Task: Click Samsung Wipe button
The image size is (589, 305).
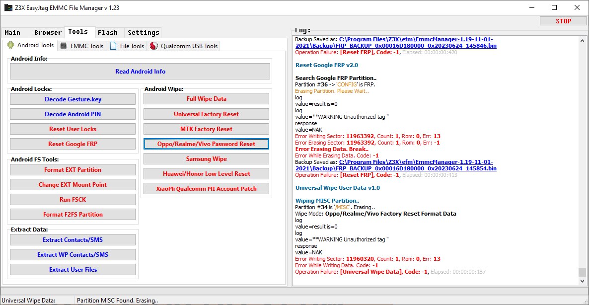Action: point(207,159)
